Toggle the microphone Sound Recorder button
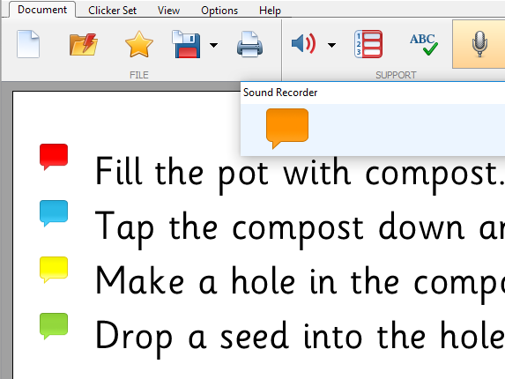 479,44
